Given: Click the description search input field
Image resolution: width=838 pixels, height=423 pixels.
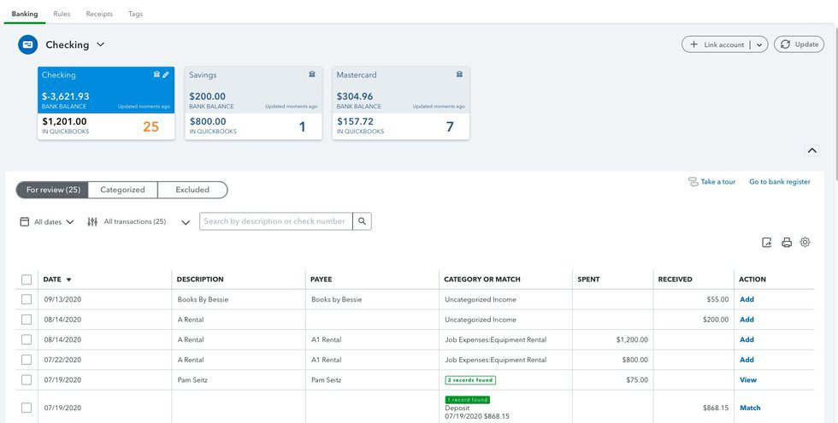Looking at the screenshot, I should pos(275,221).
